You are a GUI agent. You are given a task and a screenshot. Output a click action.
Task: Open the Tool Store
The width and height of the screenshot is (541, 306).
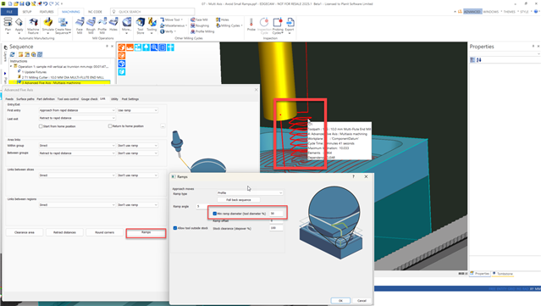[x=140, y=25]
